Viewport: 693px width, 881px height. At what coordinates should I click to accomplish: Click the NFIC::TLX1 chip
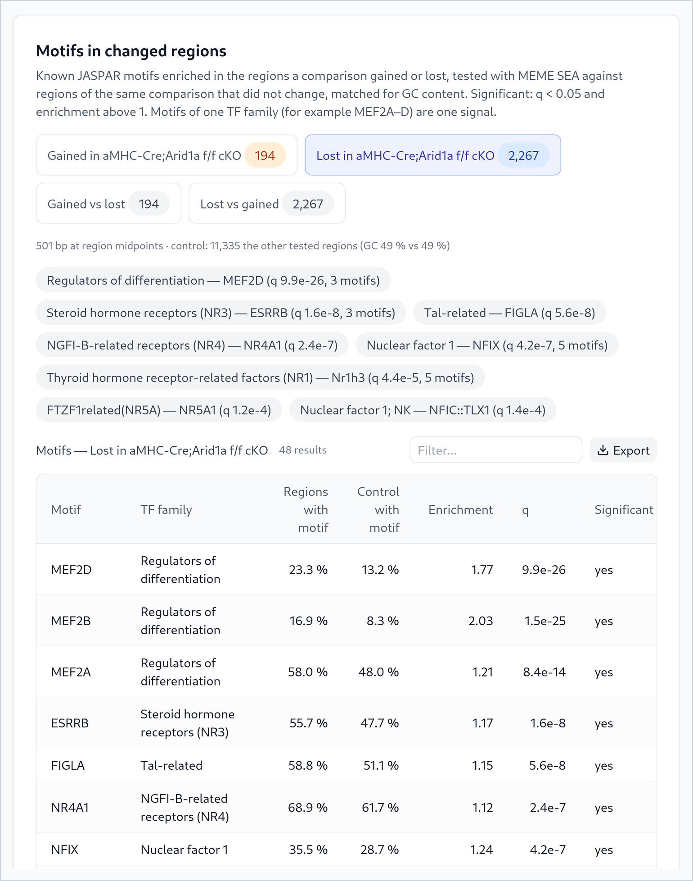423,410
